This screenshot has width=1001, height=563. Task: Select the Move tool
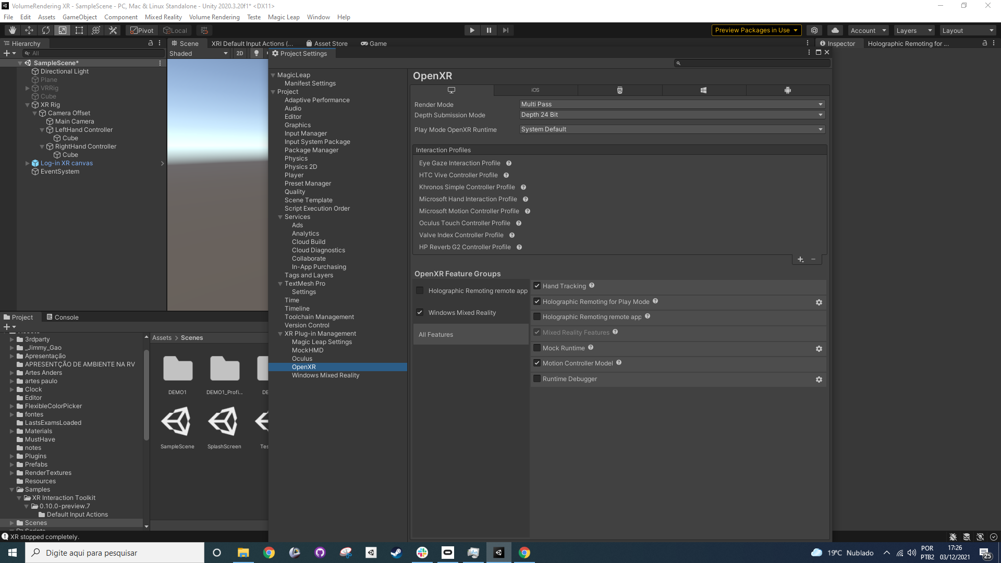pos(29,30)
